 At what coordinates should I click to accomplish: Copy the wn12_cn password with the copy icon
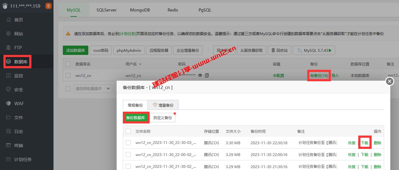click(207, 75)
